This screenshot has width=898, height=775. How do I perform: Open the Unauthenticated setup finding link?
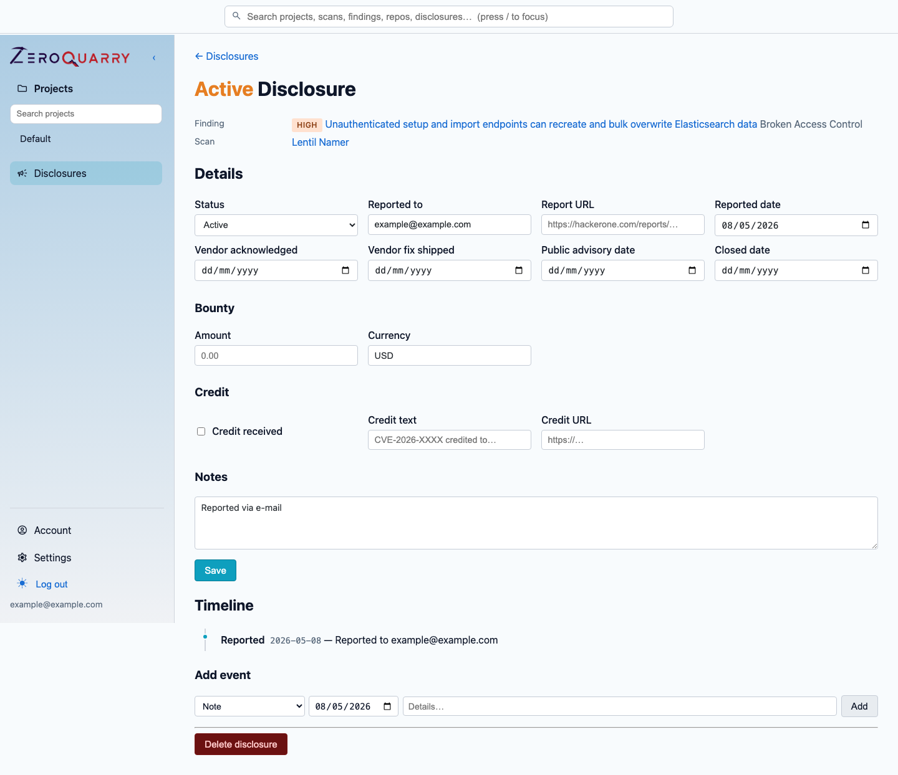[x=541, y=124]
